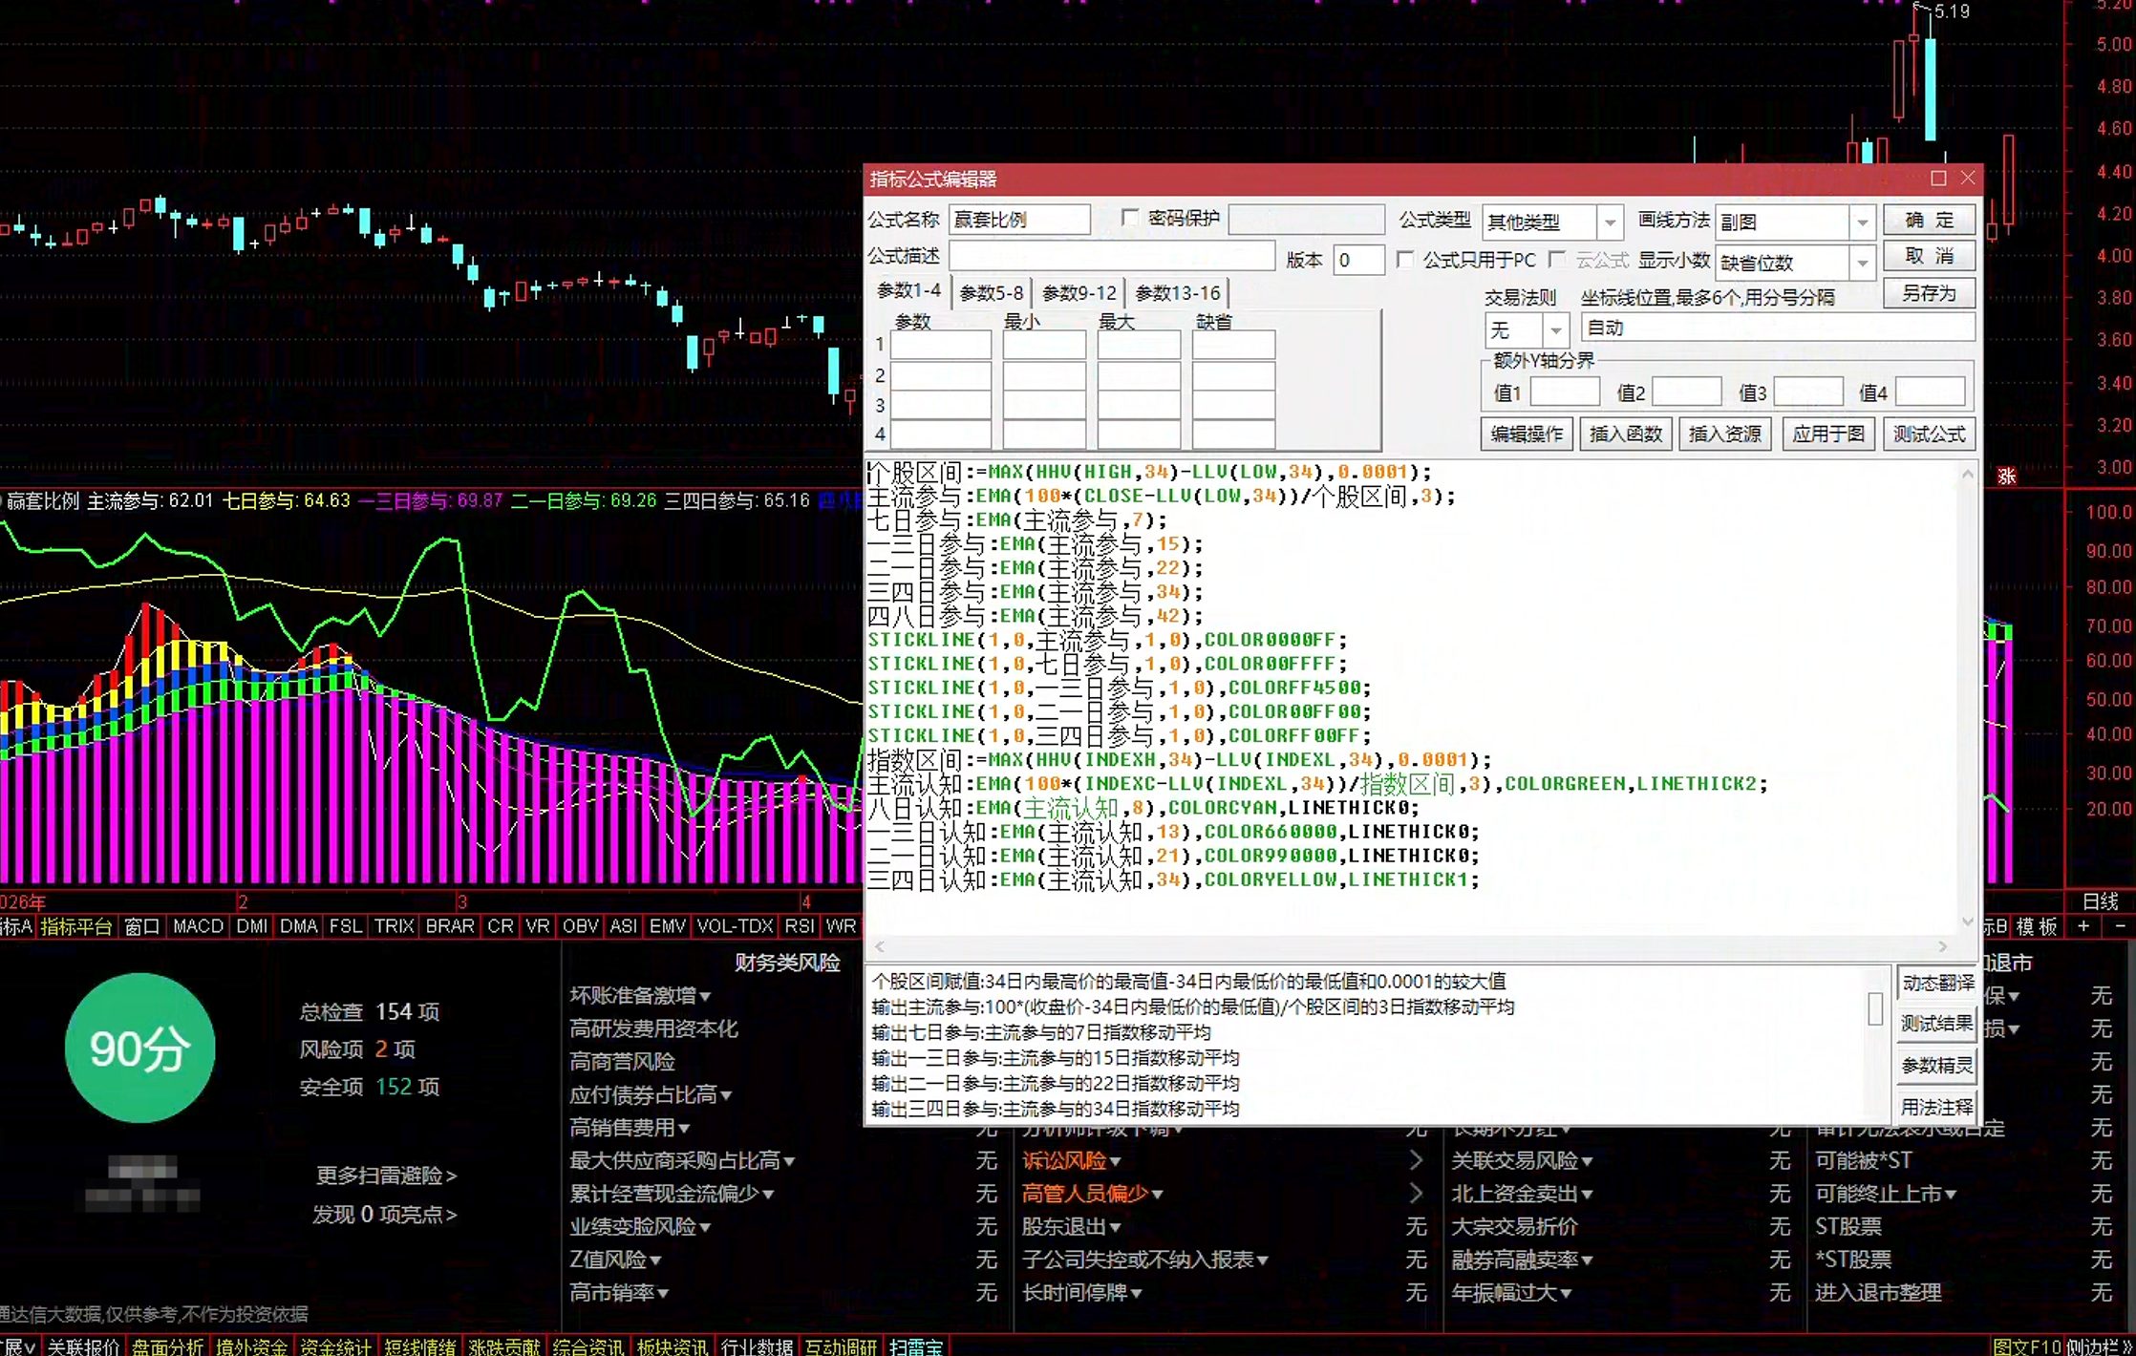Click the 测试公式 button

point(1929,434)
